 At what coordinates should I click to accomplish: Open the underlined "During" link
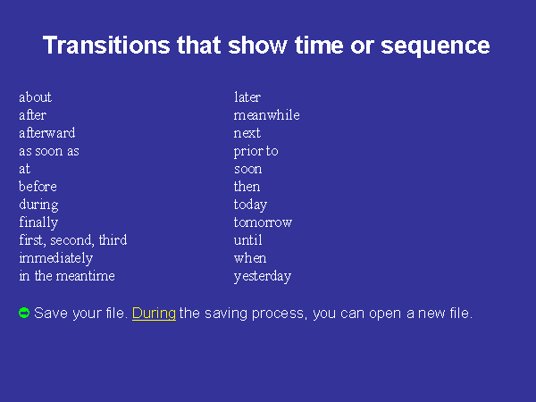pyautogui.click(x=154, y=314)
